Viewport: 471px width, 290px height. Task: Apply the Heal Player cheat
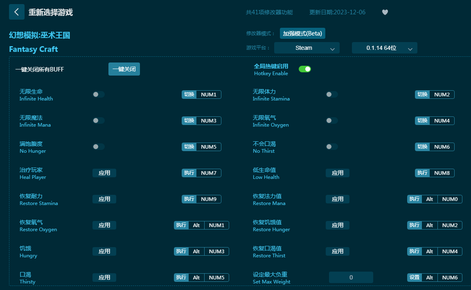pos(104,173)
